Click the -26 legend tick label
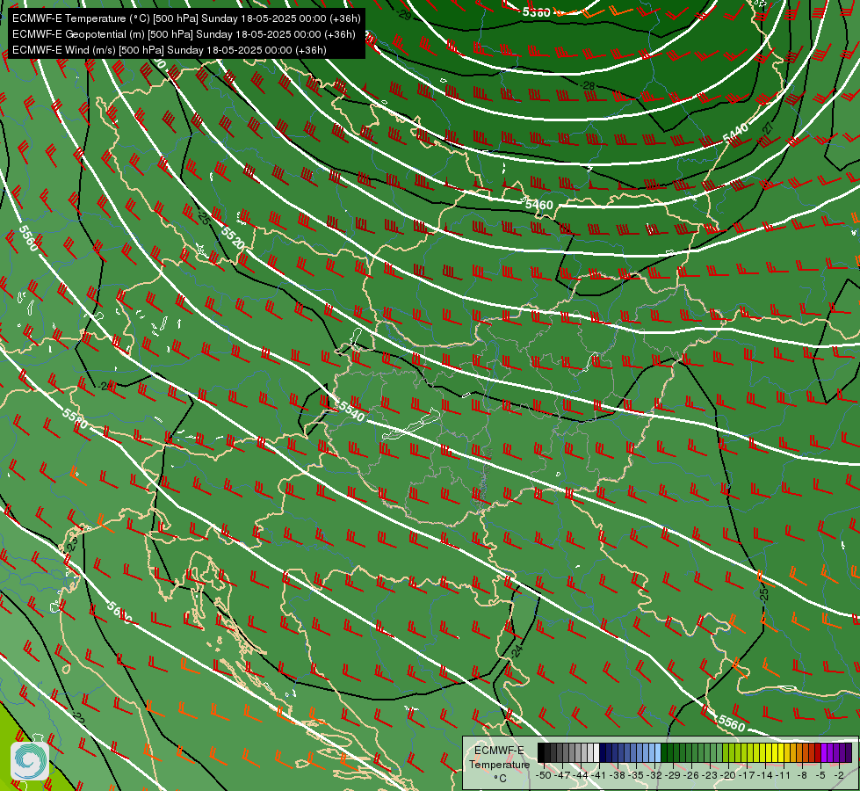Image resolution: width=860 pixels, height=791 pixels. (691, 776)
